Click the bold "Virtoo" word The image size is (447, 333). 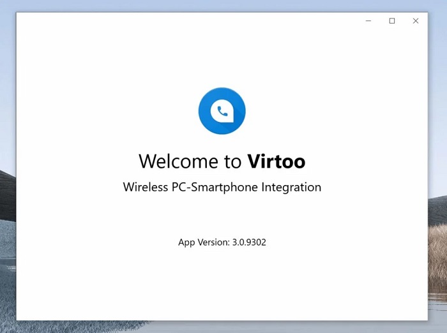pos(276,161)
